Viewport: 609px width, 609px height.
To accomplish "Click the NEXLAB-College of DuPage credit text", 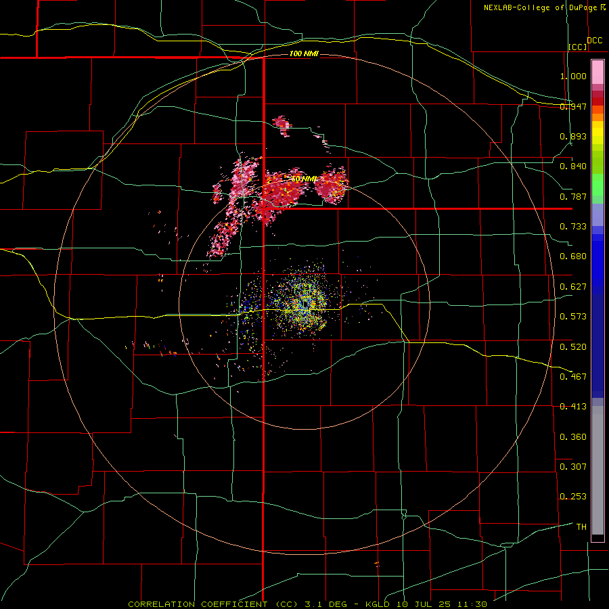I will (540, 7).
